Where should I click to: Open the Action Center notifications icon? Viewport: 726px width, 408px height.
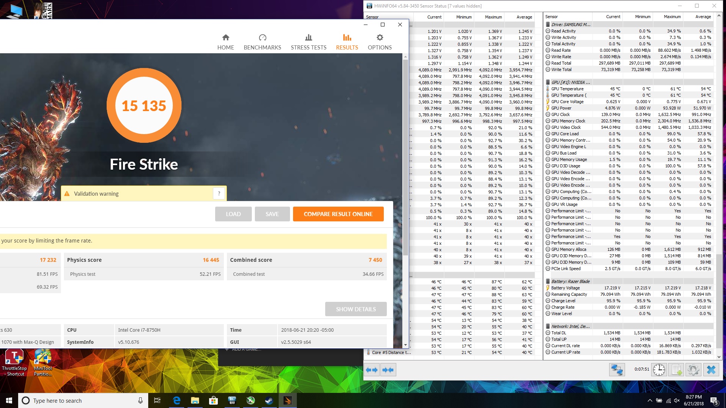point(714,400)
